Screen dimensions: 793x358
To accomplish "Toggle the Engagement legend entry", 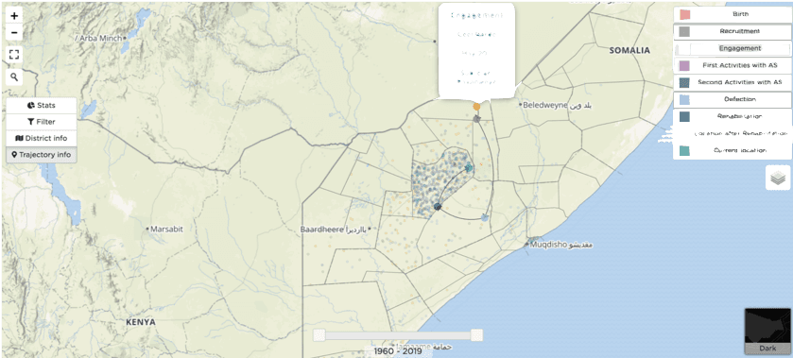I will coord(732,48).
